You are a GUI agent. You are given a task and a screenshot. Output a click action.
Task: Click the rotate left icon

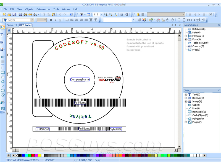point(168,20)
